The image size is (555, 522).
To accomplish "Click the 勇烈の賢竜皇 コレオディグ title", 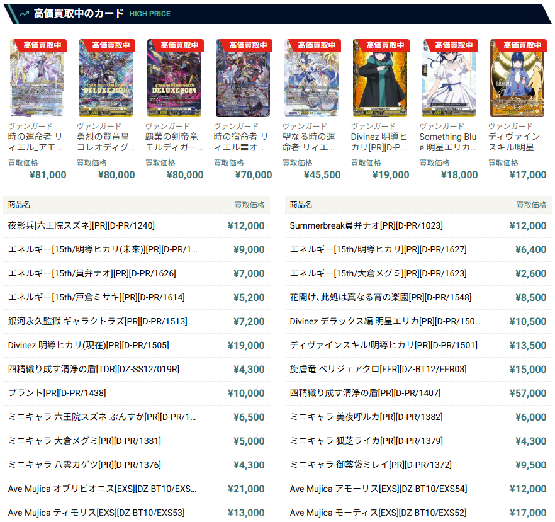I will click(106, 142).
